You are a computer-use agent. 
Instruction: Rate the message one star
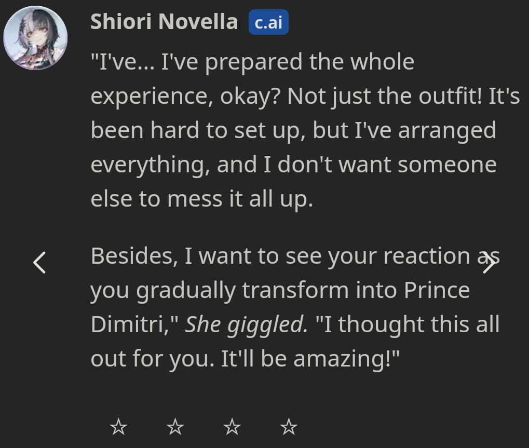119,427
